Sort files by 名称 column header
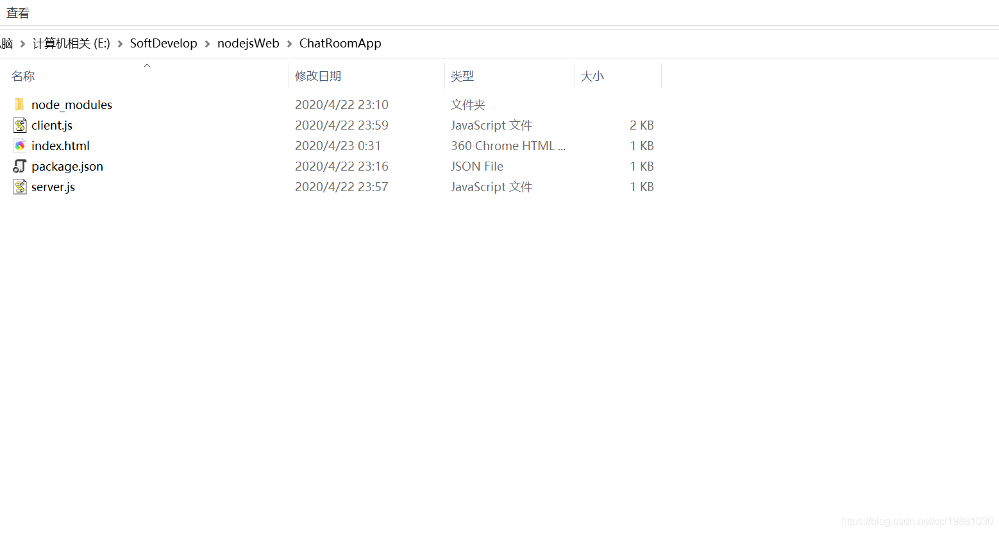999x533 pixels. 23,76
